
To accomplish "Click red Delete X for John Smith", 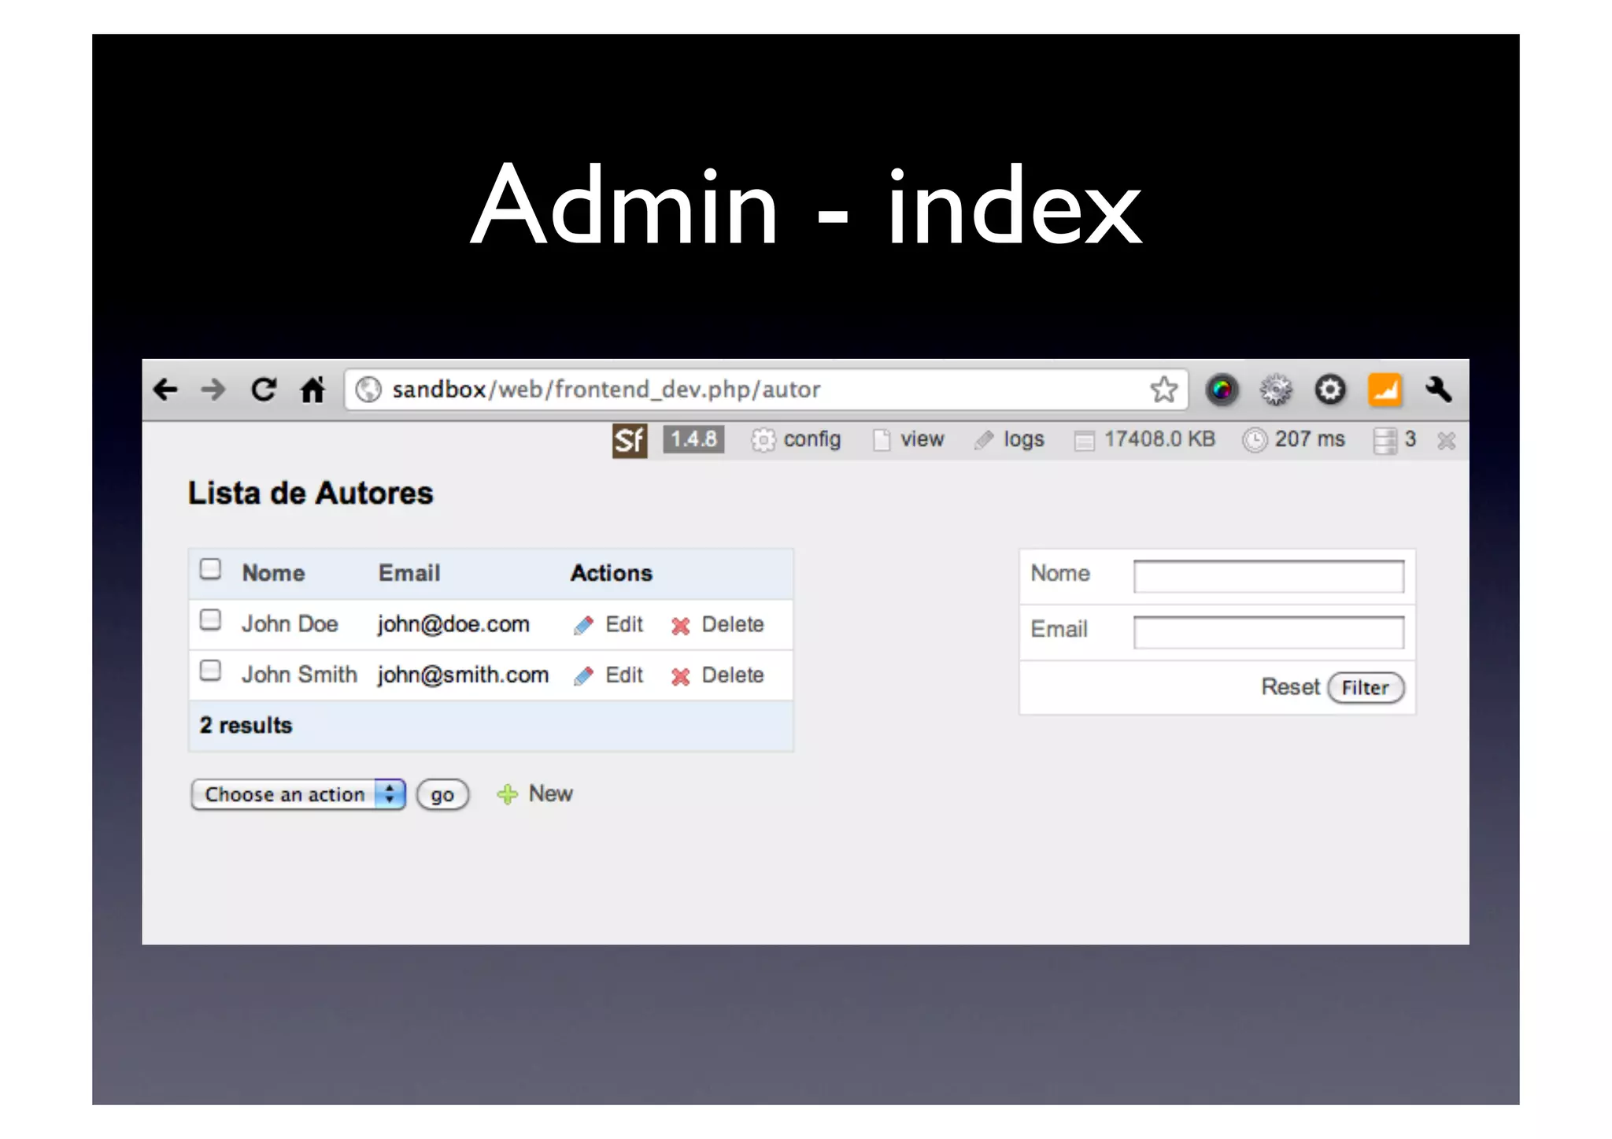I will (x=681, y=676).
